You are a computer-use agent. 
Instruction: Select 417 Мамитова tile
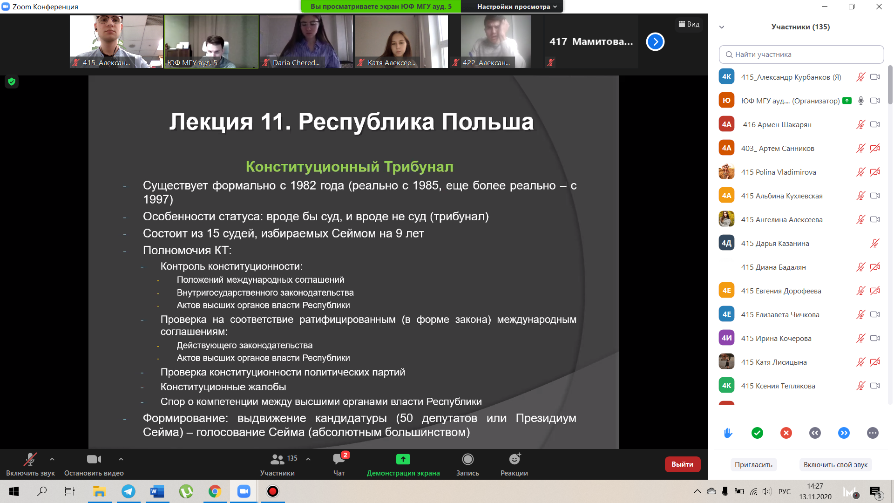591,41
